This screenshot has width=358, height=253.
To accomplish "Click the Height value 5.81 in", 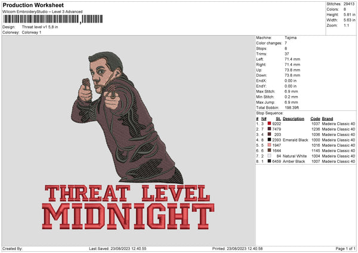I will (x=349, y=14).
